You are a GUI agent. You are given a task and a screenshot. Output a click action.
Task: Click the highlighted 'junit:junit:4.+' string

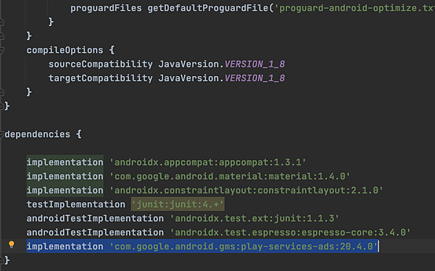[178, 204]
